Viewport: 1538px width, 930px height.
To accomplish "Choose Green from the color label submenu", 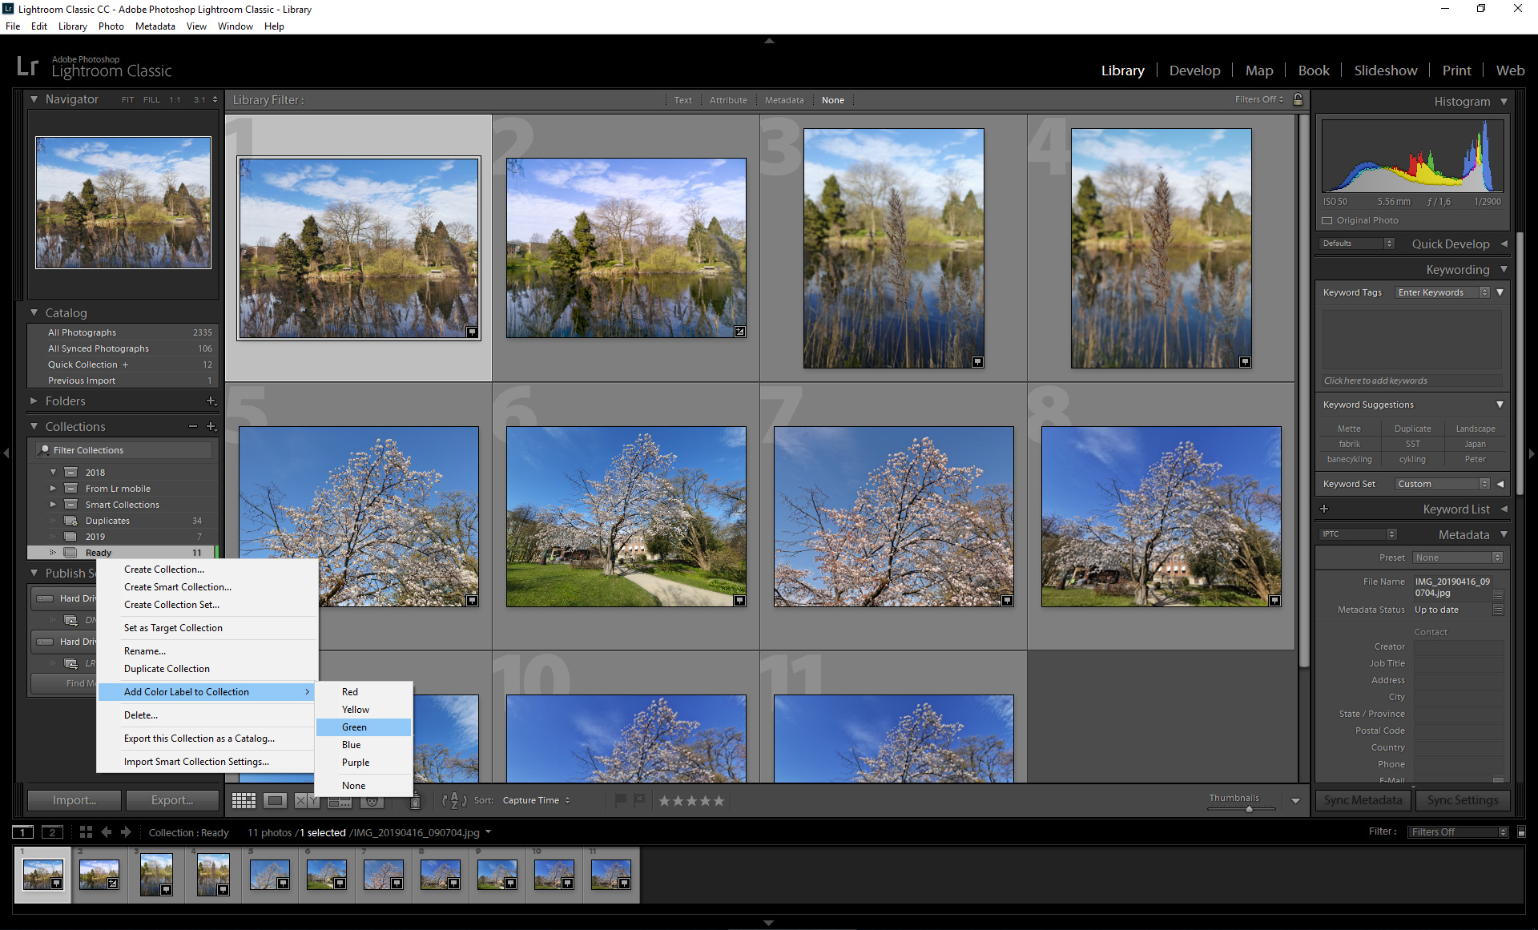I will coord(355,727).
